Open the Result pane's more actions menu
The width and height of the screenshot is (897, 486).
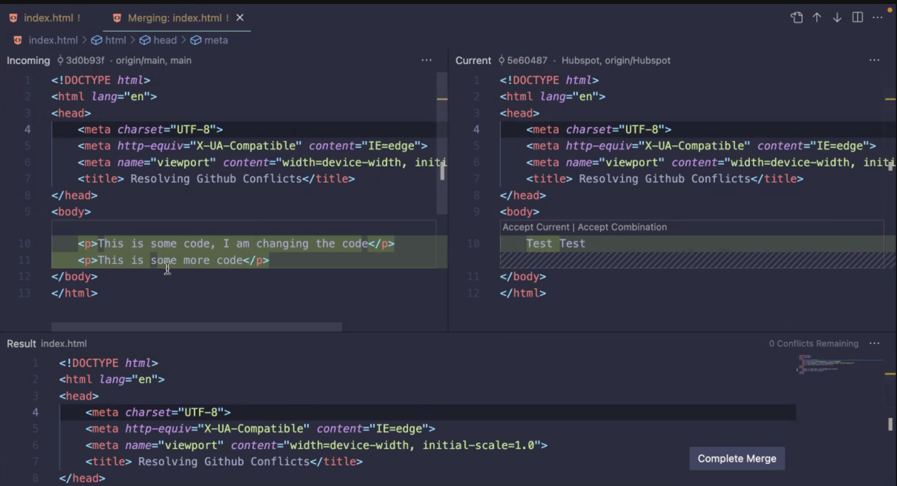pos(874,343)
